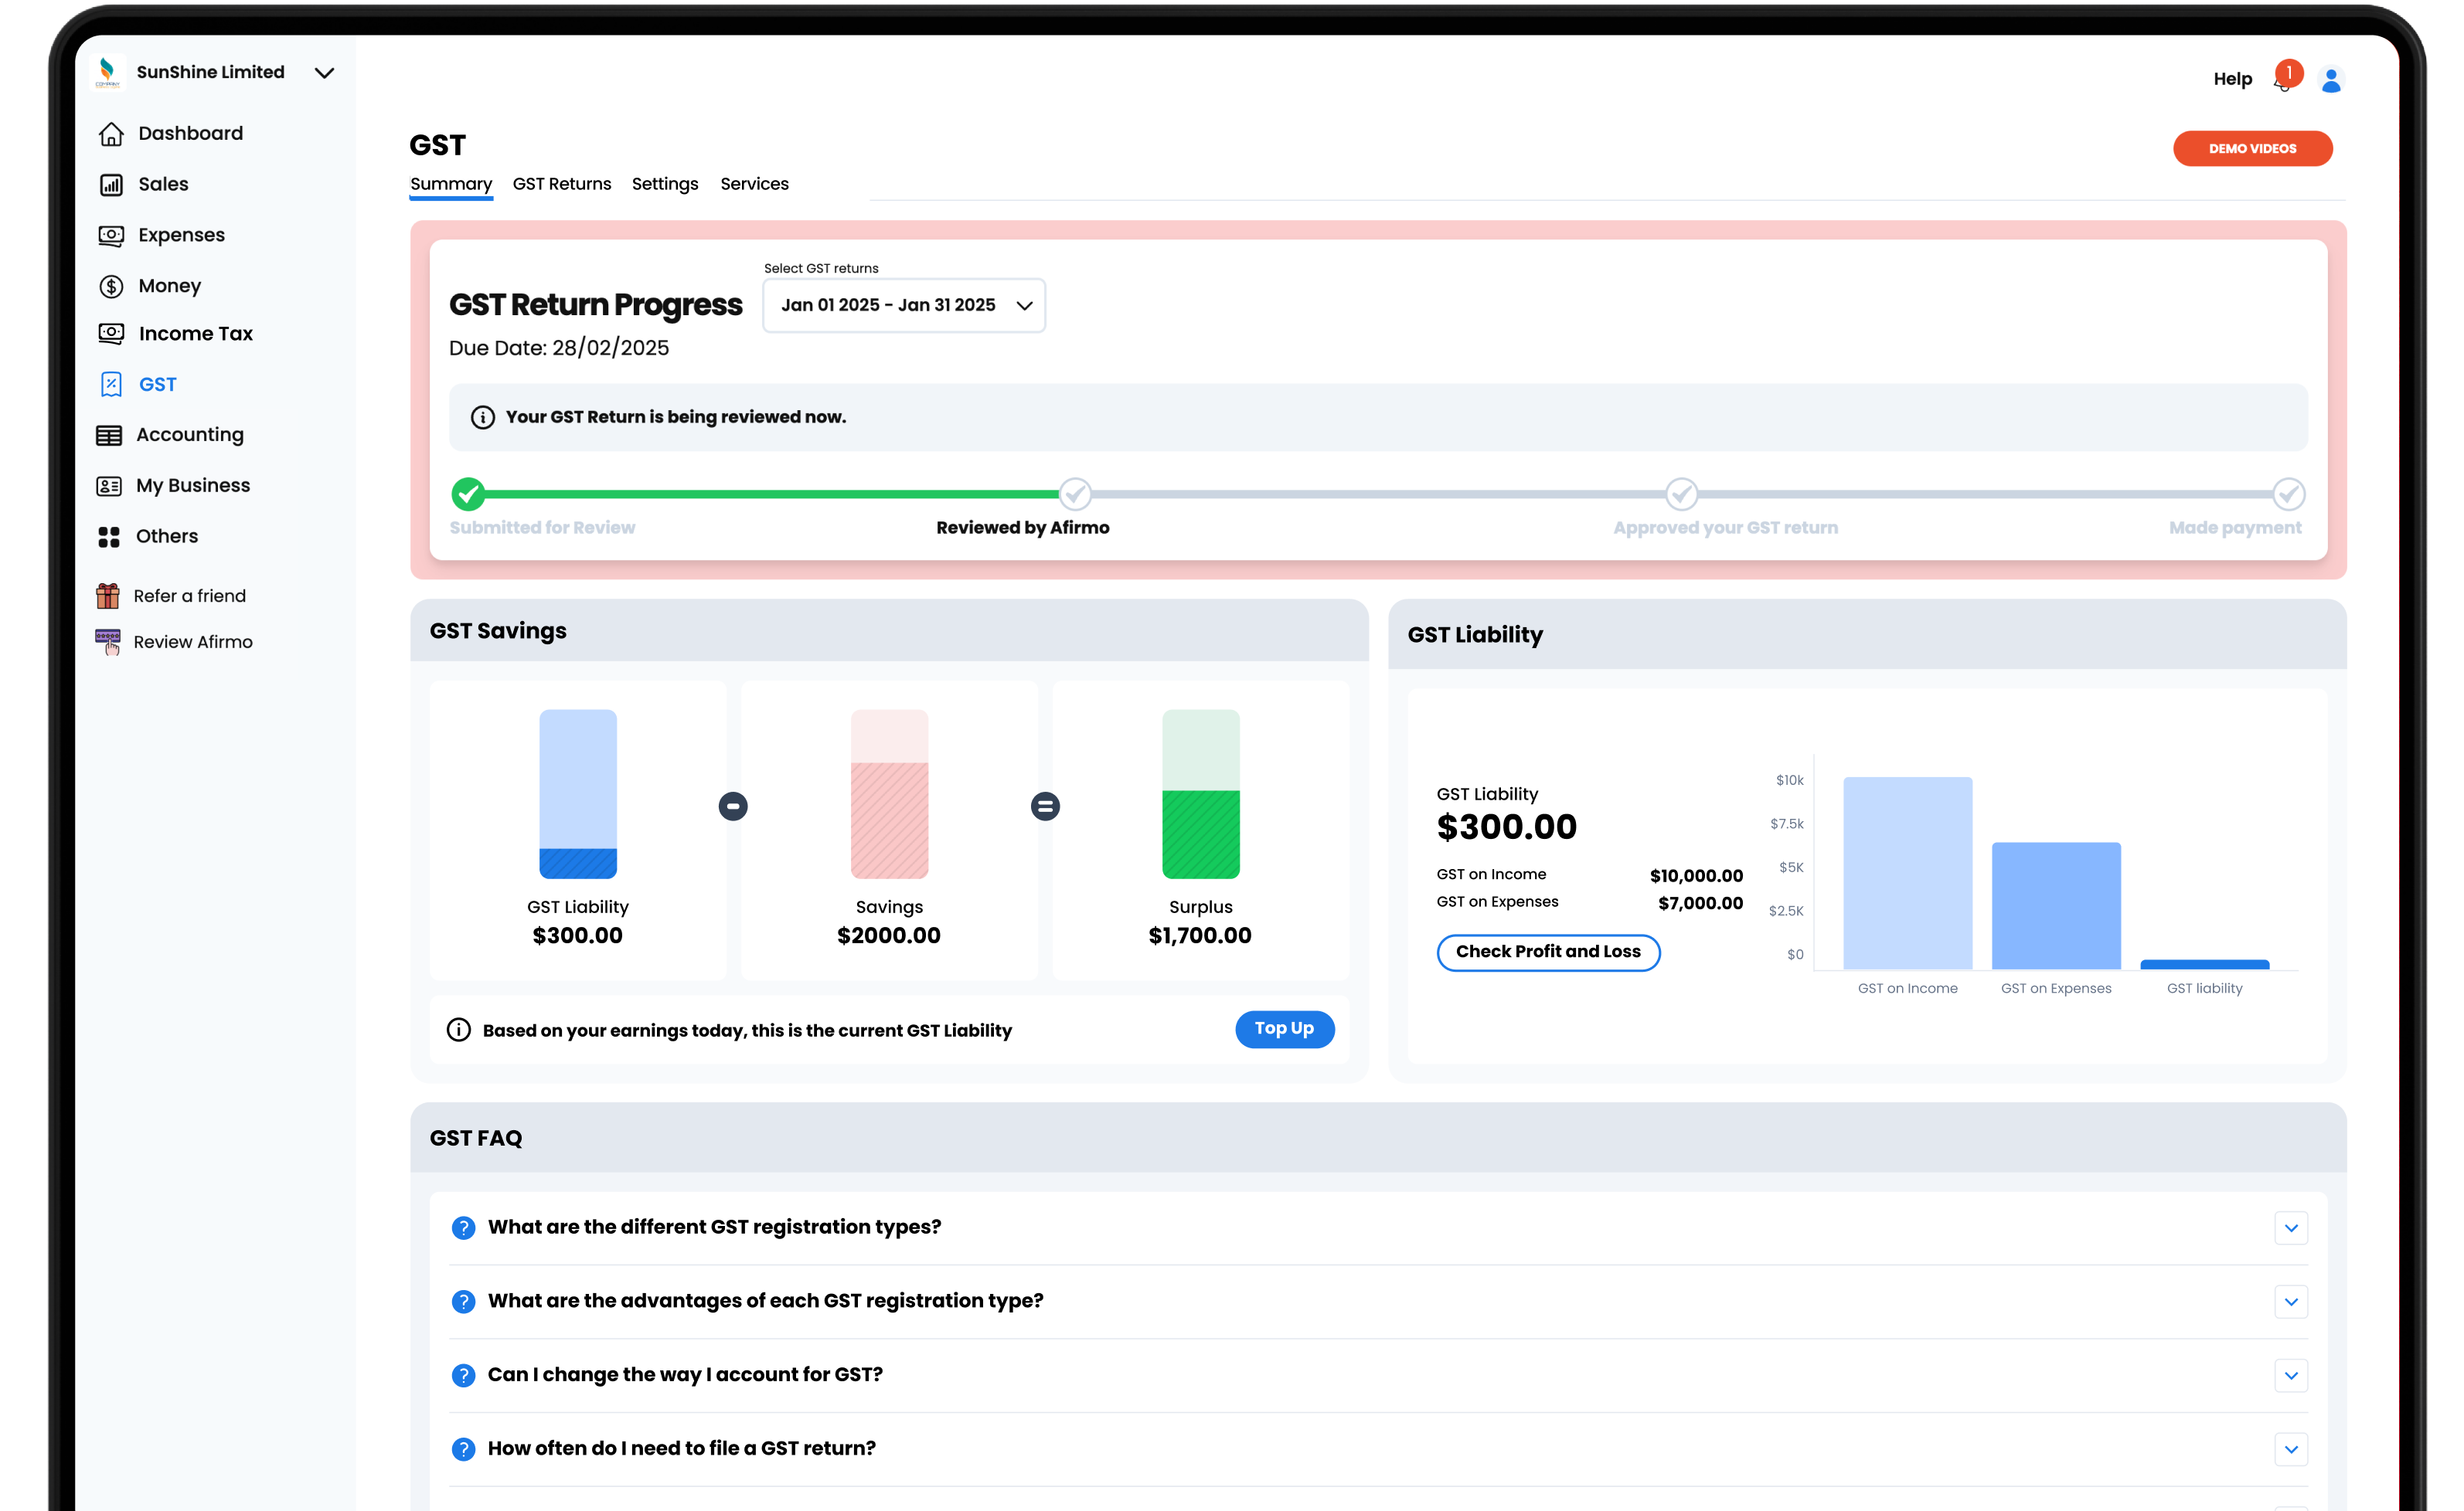
Task: Go to Dashboard in sidebar menu
Action: (x=190, y=134)
